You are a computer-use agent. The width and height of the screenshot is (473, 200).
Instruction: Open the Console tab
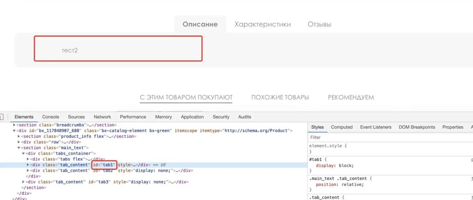point(51,117)
